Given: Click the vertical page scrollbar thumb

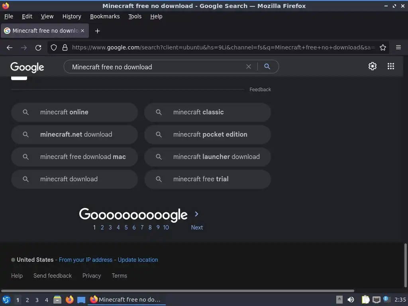Looking at the screenshot, I should click(x=405, y=265).
